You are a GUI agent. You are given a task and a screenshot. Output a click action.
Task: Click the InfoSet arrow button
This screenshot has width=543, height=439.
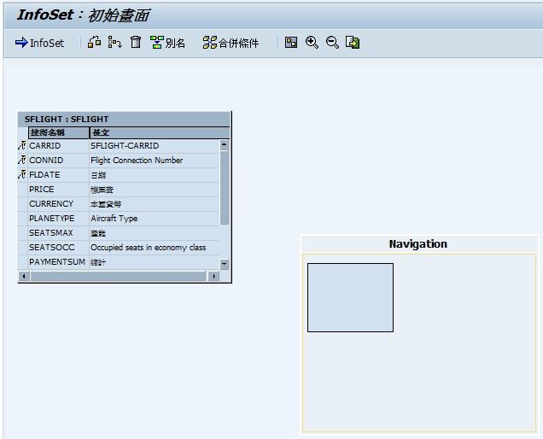click(x=39, y=43)
